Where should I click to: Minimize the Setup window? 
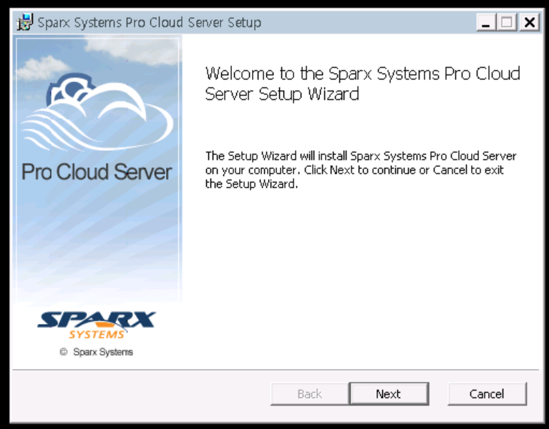485,23
